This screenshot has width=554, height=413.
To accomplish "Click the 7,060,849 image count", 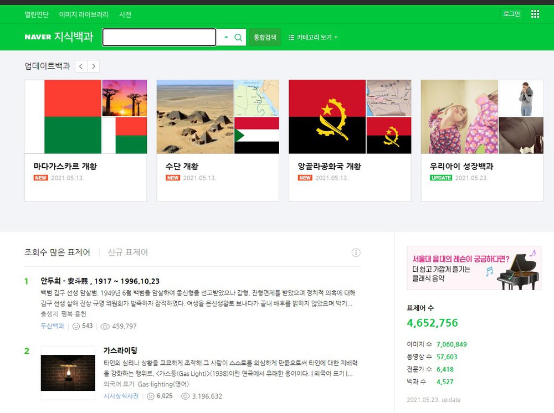I will 452,344.
